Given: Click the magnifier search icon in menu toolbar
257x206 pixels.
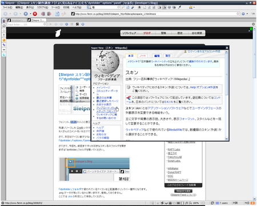Looking at the screenshot, I should coord(123,7).
